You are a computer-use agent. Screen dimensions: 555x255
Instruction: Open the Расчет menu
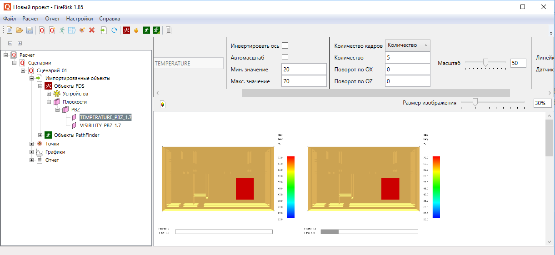pos(30,19)
